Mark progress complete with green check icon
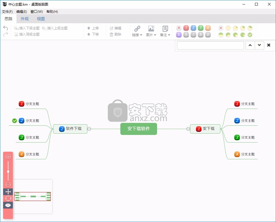Image resolution: width=276 pixels, height=222 pixels. (x=250, y=35)
